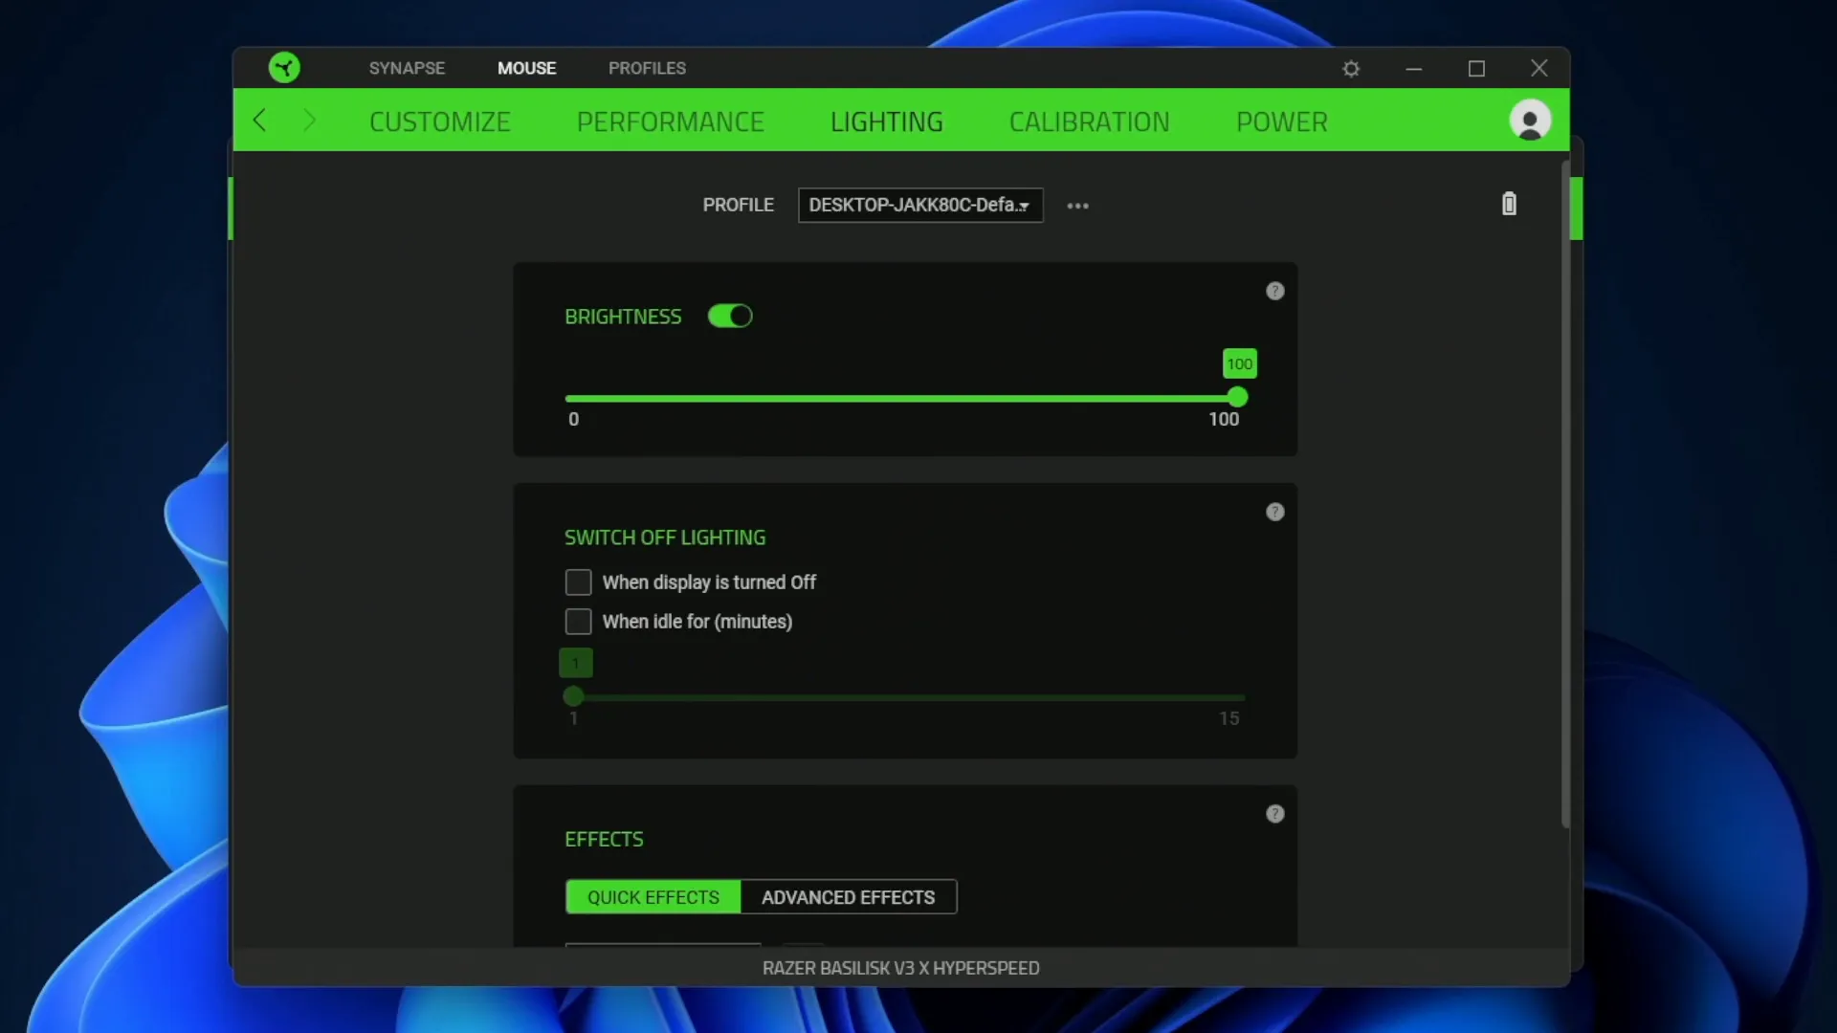Switch to ADVANCED EFFECTS
The height and width of the screenshot is (1033, 1837).
click(x=849, y=897)
